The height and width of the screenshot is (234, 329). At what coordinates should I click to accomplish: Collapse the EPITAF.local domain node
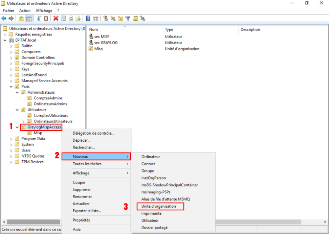click(5, 40)
